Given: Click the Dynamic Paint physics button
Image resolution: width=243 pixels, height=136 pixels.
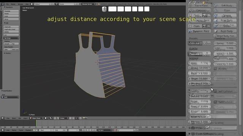Looking at the screenshot, I should 199,31.
